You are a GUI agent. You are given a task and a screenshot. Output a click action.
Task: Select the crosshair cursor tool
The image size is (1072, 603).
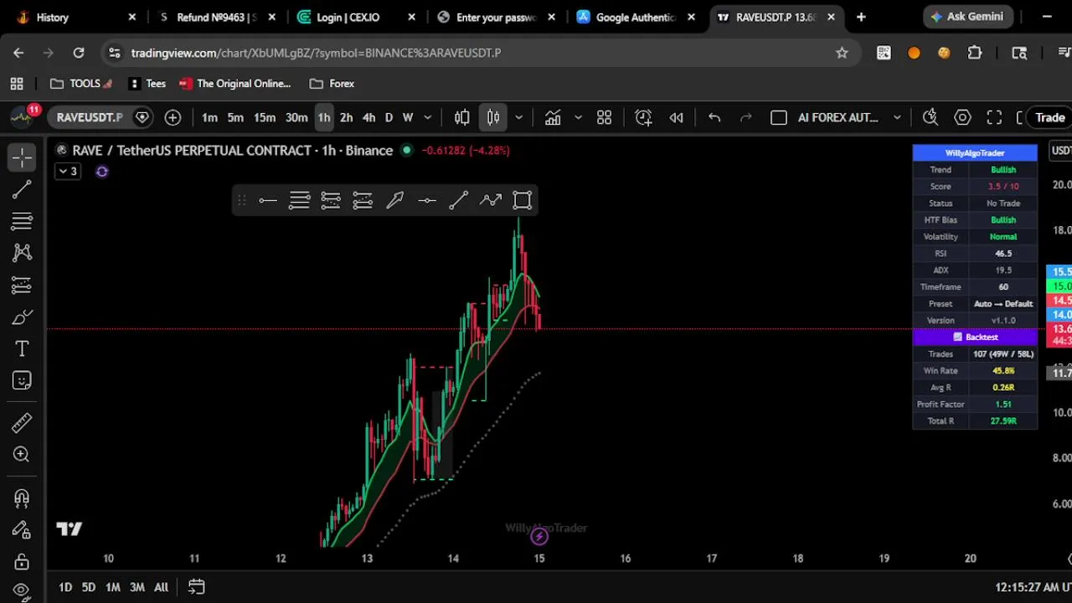coord(22,157)
